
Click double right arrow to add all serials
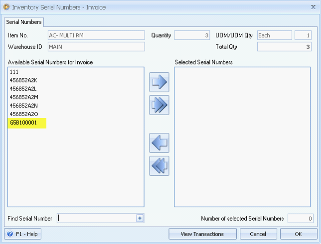click(x=160, y=105)
